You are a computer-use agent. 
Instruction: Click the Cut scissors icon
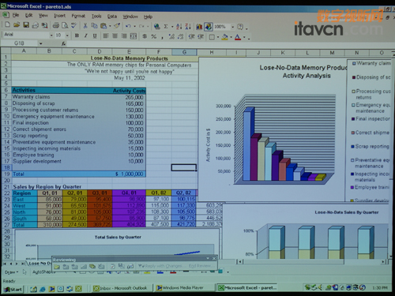85,26
